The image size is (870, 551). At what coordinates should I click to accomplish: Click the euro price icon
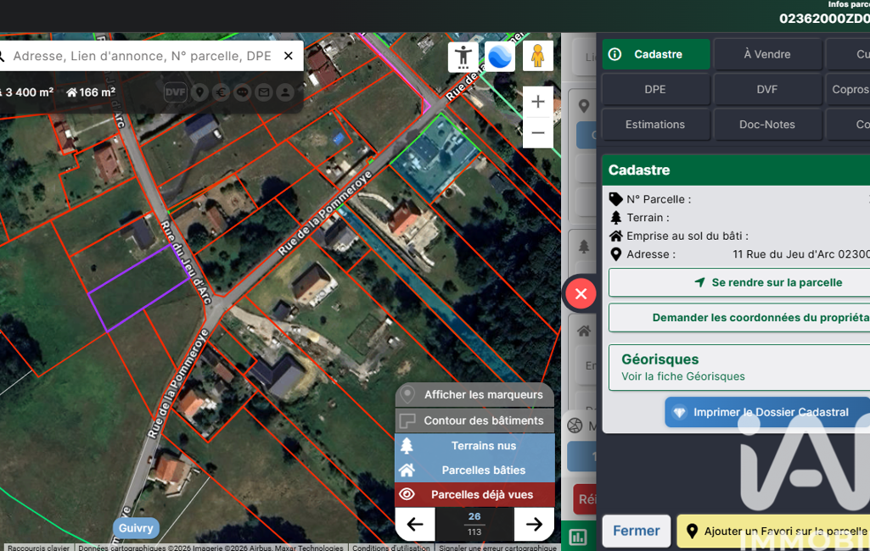(222, 92)
